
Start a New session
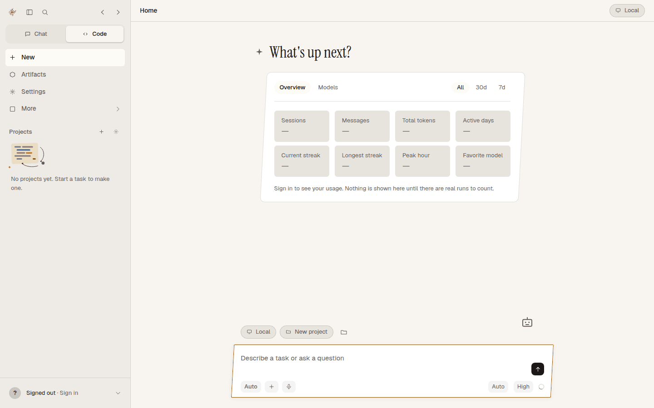point(65,58)
